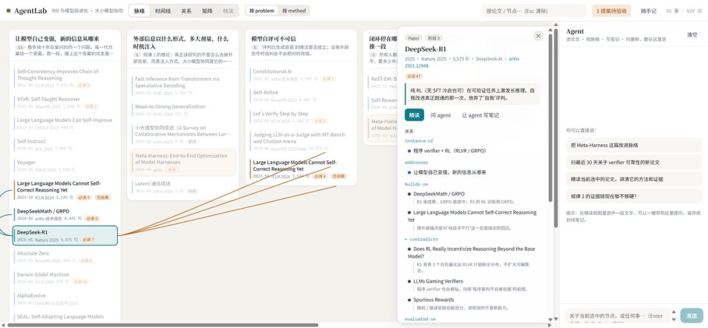
Task: Click the 必读 6 badge on the first-column DeepSeekMath card
Action: click(x=90, y=218)
